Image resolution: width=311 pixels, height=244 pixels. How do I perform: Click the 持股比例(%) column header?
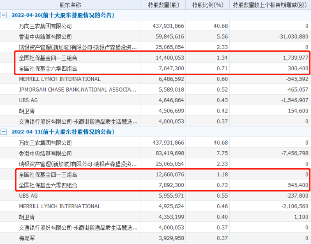[x=208, y=5]
